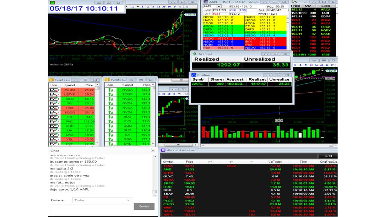The width and height of the screenshot is (386, 217).
Task: Select 5-minute timeframe in top-left main chart
Action: coord(153,7)
